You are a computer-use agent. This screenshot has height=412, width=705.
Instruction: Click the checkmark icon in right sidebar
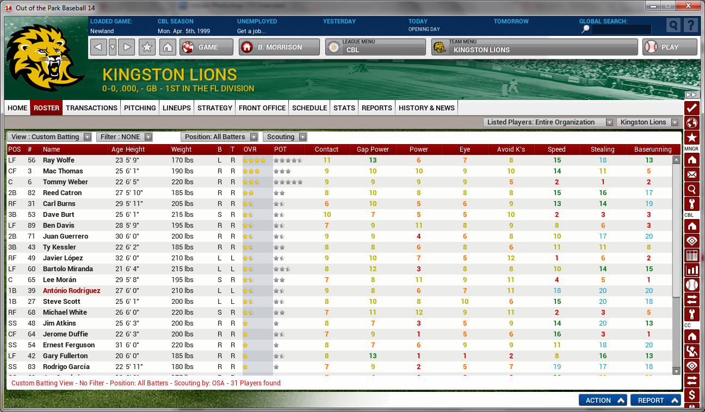tap(691, 108)
